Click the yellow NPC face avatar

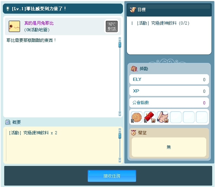coord(14,26)
